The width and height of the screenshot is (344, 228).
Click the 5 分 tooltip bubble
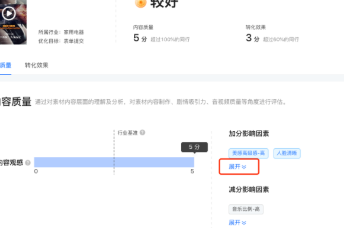pos(194,147)
